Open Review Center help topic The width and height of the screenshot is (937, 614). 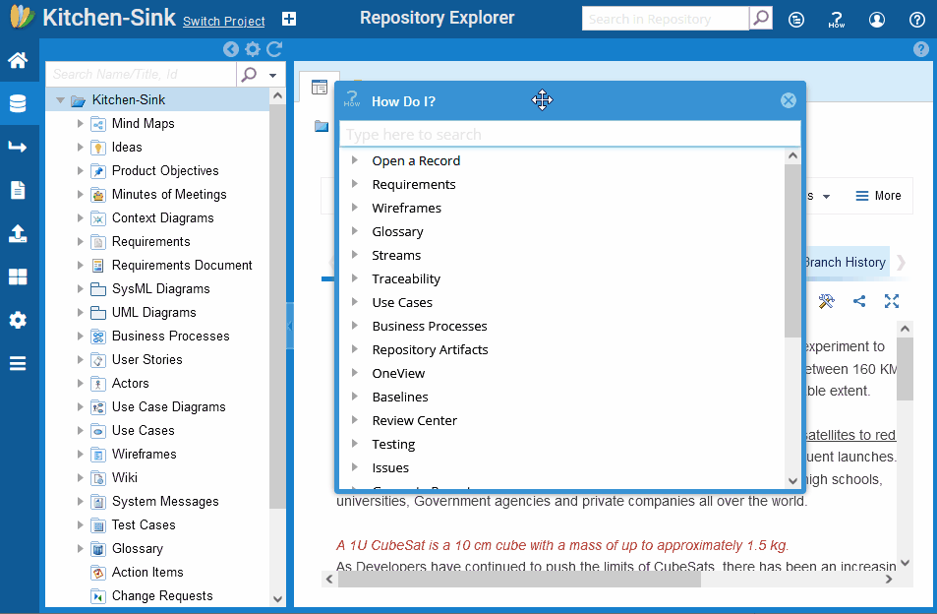tap(414, 421)
